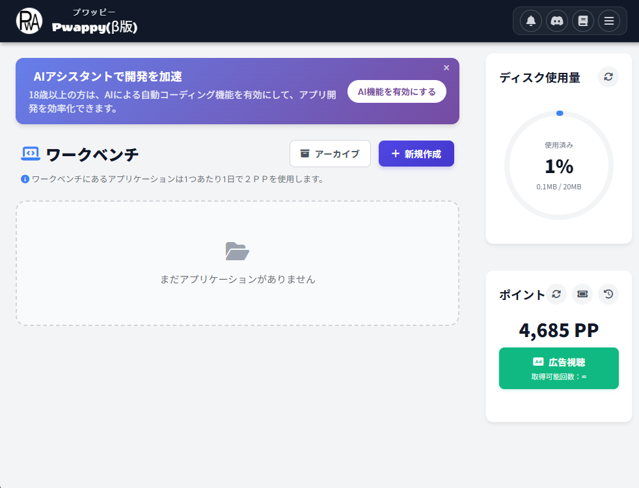639x488 pixels.
Task: Open the Discord community icon
Action: click(x=556, y=20)
